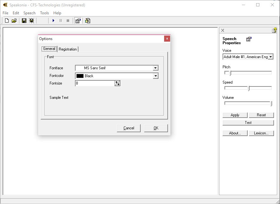Open the Options toolbar icon

point(88,21)
